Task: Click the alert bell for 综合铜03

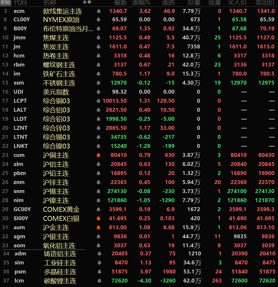Action: (x=98, y=101)
